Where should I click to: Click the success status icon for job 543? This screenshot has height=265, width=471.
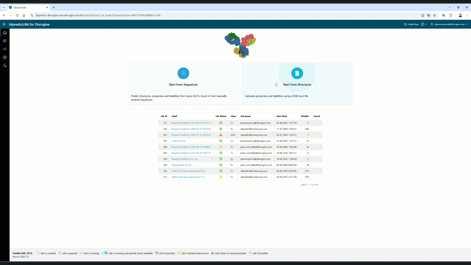pos(221,165)
